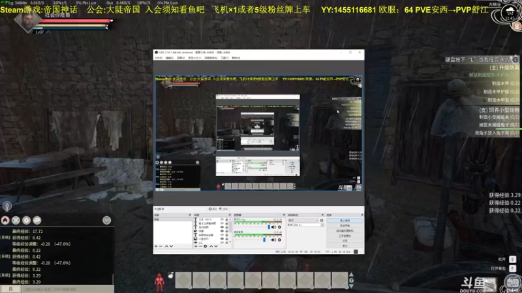Open the OBS scene transition dropdown

303,220
